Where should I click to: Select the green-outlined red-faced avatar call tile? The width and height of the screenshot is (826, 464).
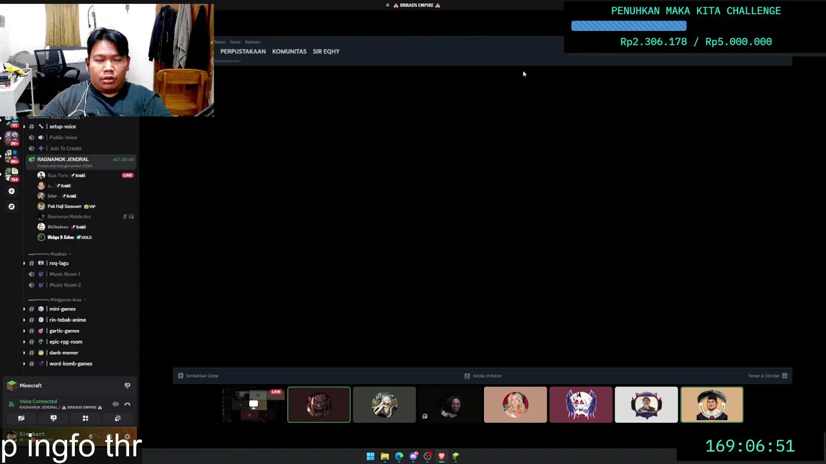[x=319, y=405]
